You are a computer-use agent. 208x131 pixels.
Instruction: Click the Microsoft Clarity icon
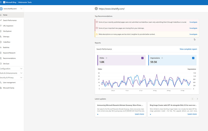point(1,88)
